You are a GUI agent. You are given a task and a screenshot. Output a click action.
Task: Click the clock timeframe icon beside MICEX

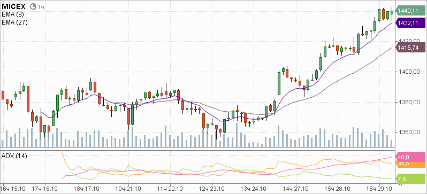coord(33,6)
